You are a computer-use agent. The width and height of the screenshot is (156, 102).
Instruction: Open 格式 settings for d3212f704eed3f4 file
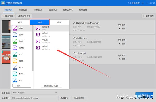[x=122, y=25]
